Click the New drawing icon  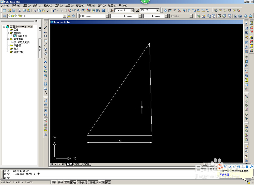tap(5, 10)
